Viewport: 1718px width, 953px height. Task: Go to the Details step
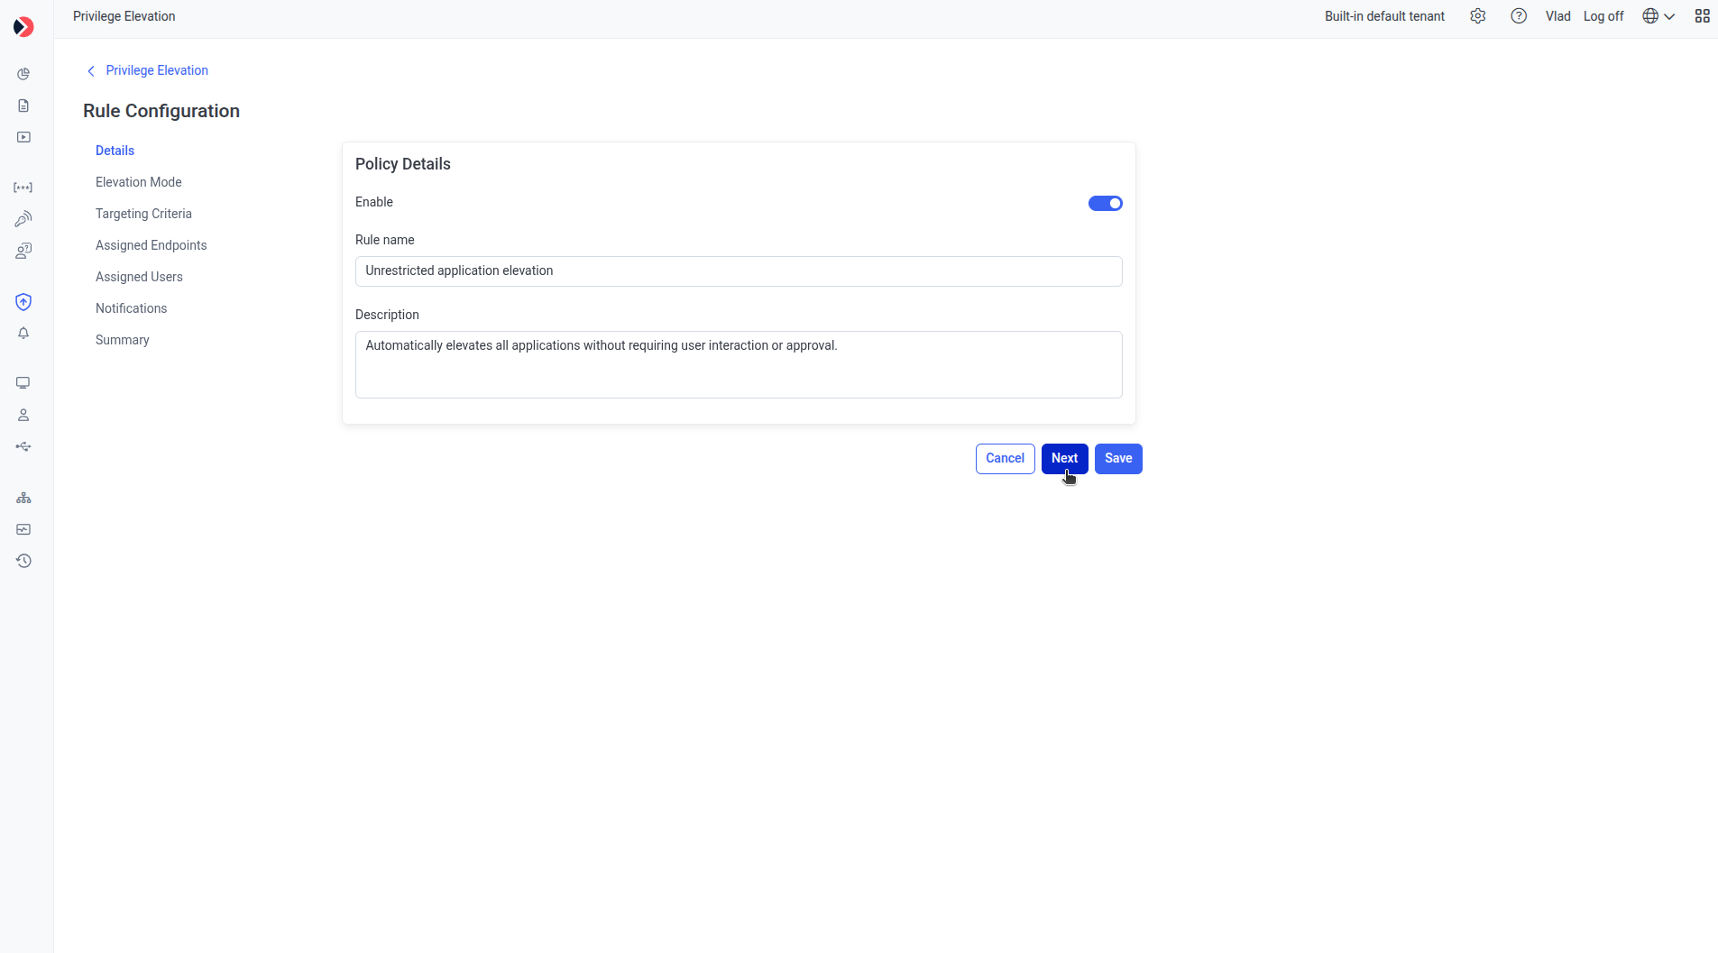click(x=115, y=151)
